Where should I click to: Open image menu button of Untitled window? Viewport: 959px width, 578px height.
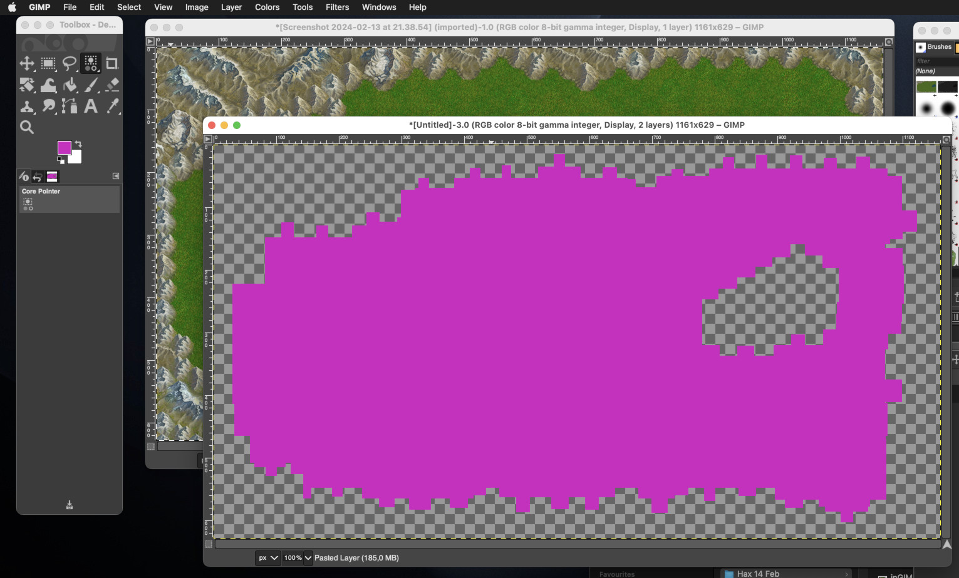click(208, 140)
